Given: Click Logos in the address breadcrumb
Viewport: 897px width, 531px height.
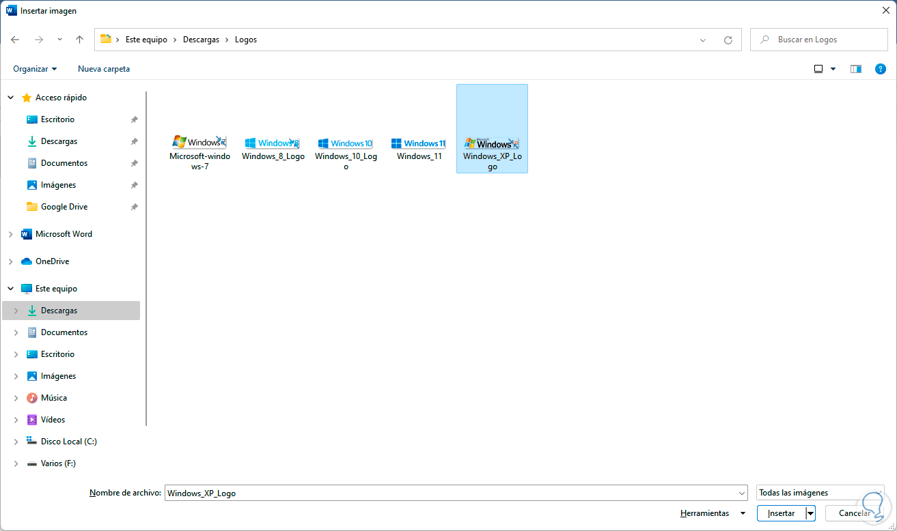Looking at the screenshot, I should tap(246, 40).
